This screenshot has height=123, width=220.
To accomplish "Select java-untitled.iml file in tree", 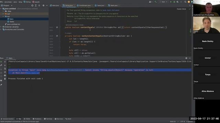I will click(14, 24).
